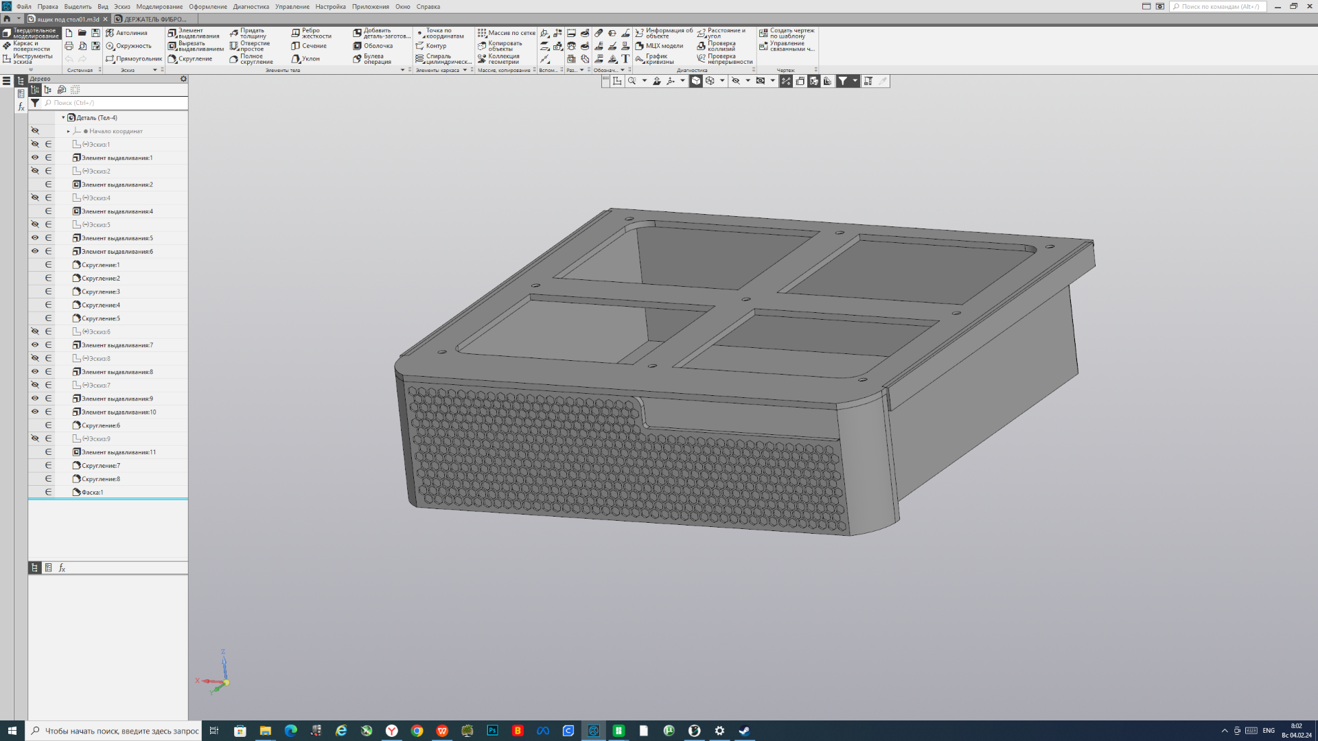
Task: Click the tree search field
Action: point(115,103)
